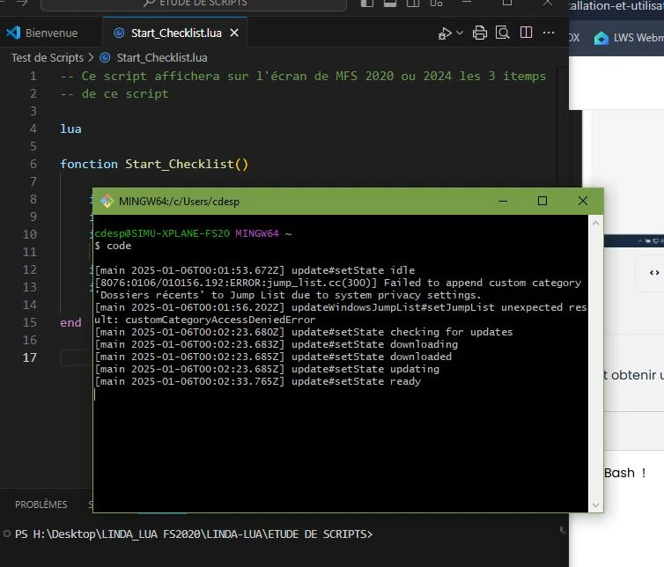Click the printer icon in editor toolbar
Screen dimensions: 664x567
coord(479,33)
